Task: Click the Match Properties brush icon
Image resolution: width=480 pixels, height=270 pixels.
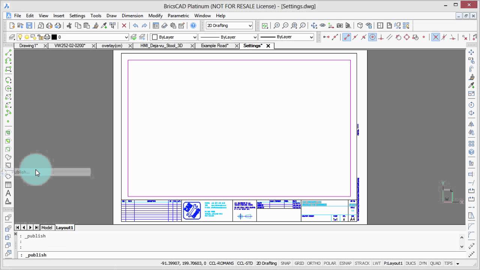Action: [96, 25]
